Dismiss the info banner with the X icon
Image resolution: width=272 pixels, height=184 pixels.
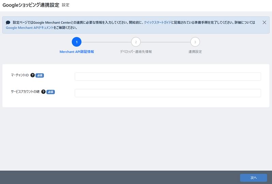(264, 23)
